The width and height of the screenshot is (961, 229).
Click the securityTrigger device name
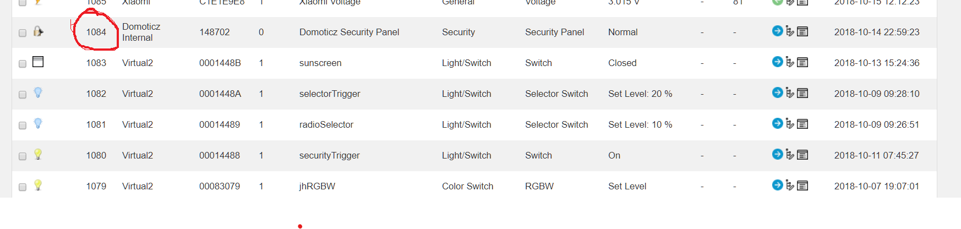click(x=329, y=155)
